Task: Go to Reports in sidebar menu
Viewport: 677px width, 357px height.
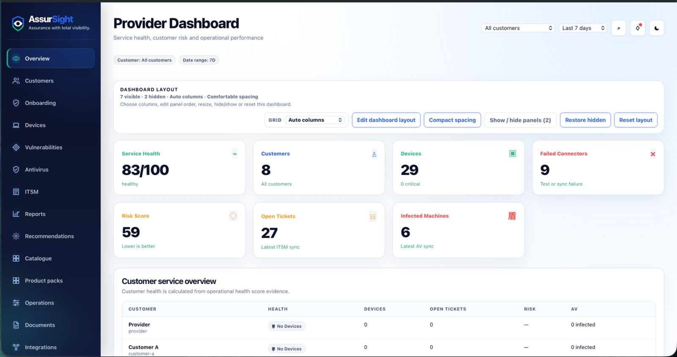Action: point(51,214)
